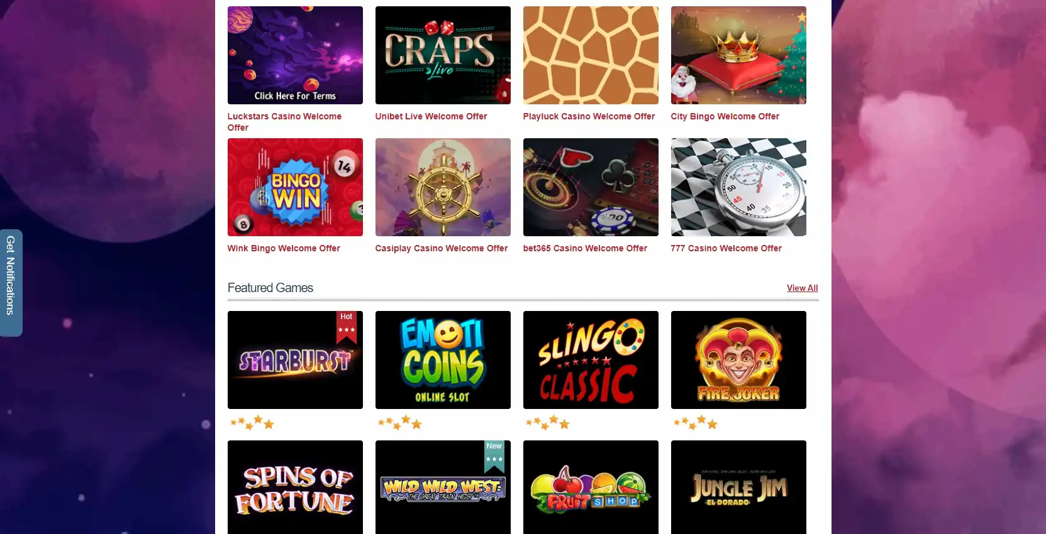
Task: Click the star rating under Slingo Classic
Action: click(548, 423)
